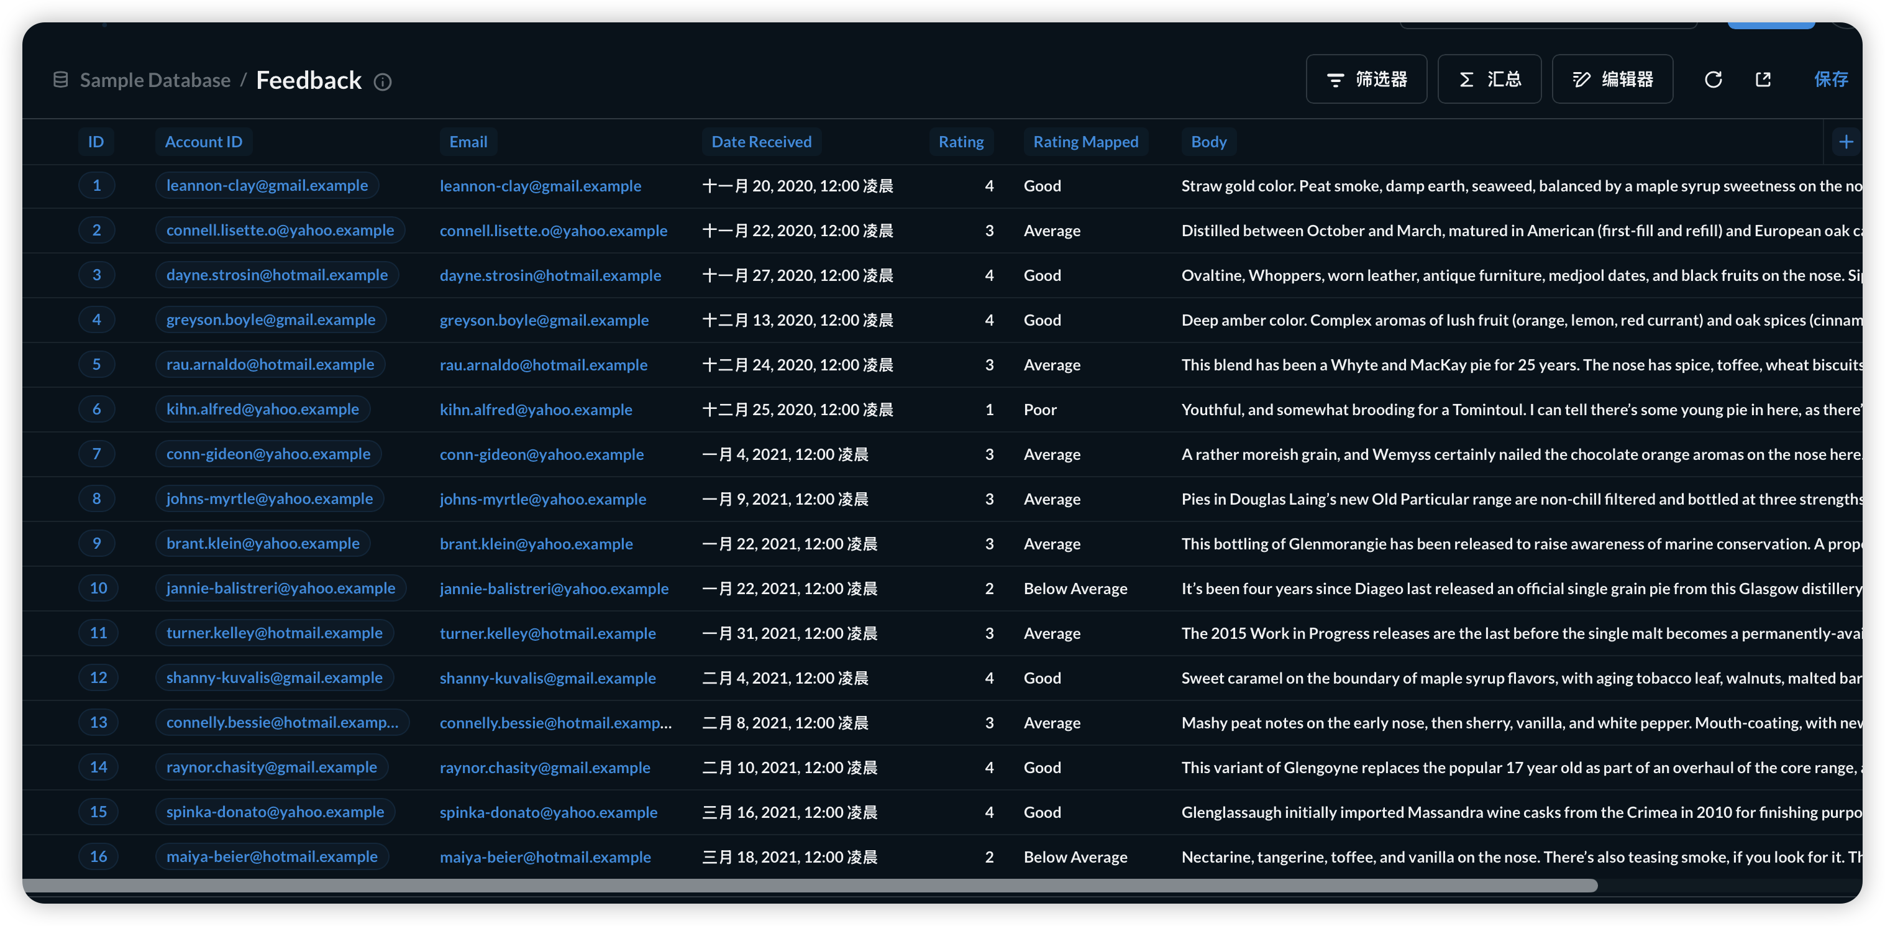Click the Rating Mapped column header
This screenshot has height=926, width=1885.
1086,142
